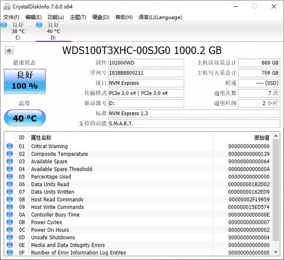Click the status icon for Power On Hours

pyautogui.click(x=10, y=230)
